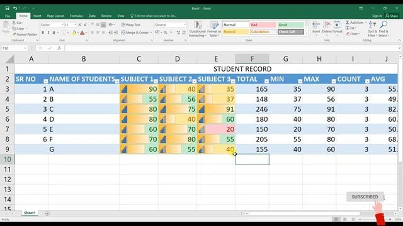Viewport: 403px width, 226px height.
Task: Click the Zoom In plus on status bar
Action: pos(390,219)
